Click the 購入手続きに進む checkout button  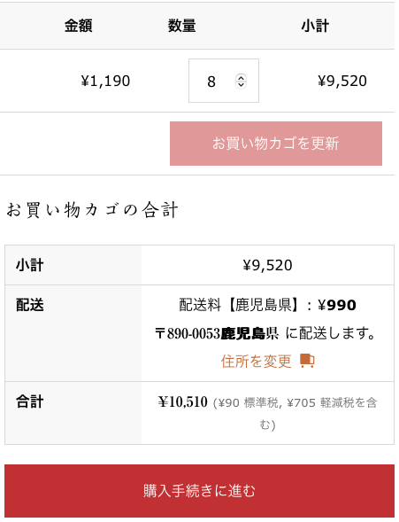coord(199,491)
